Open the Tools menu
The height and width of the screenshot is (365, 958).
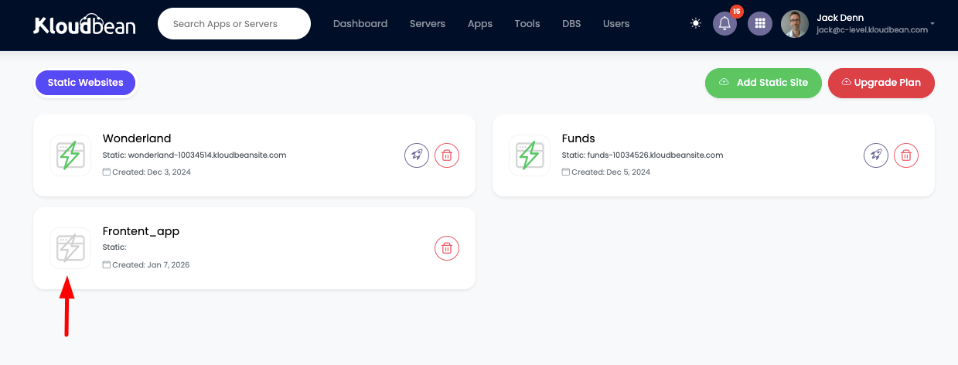(x=527, y=24)
